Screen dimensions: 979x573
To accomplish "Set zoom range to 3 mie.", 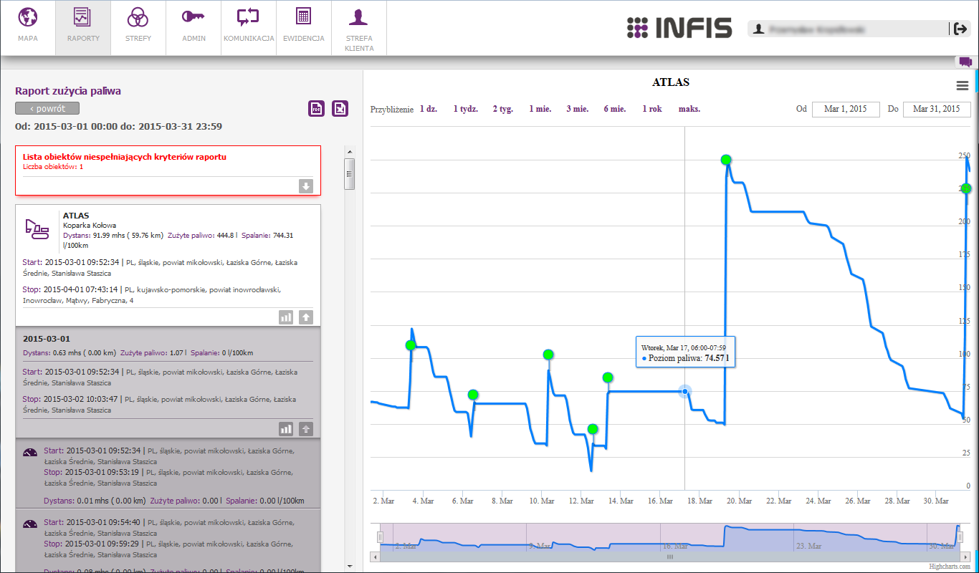I will (x=578, y=109).
